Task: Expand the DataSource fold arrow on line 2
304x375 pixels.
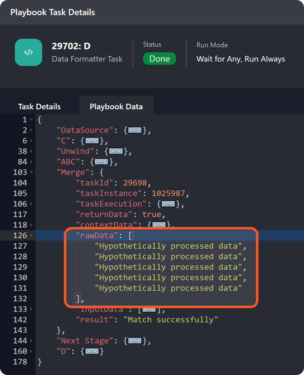Action: tap(32, 130)
